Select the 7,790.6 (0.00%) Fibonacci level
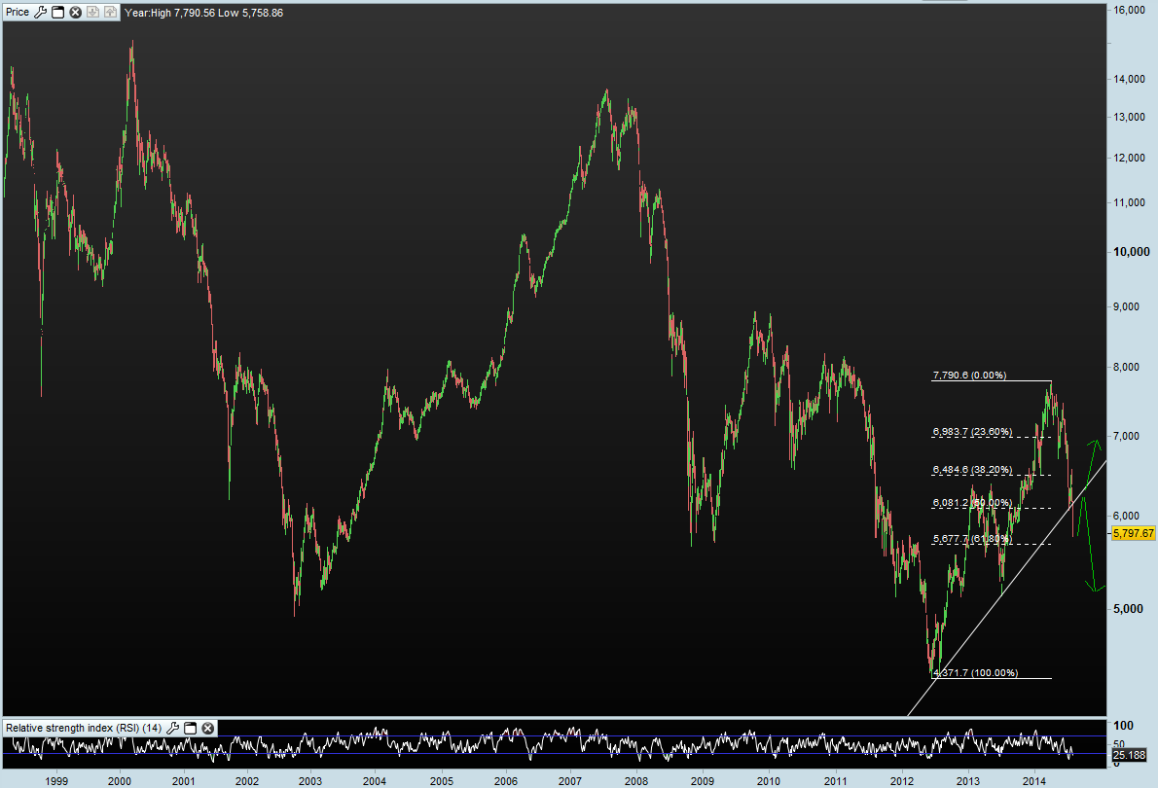This screenshot has width=1158, height=788. [x=969, y=376]
